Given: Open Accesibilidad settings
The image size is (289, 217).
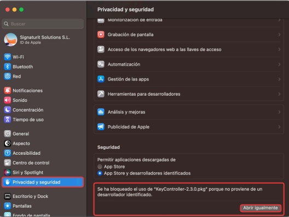Looking at the screenshot, I should pos(43,153).
